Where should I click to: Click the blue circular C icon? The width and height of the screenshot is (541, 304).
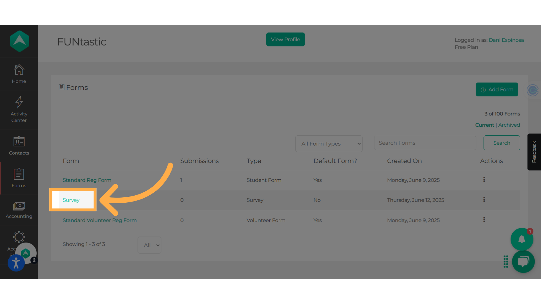coord(533,90)
